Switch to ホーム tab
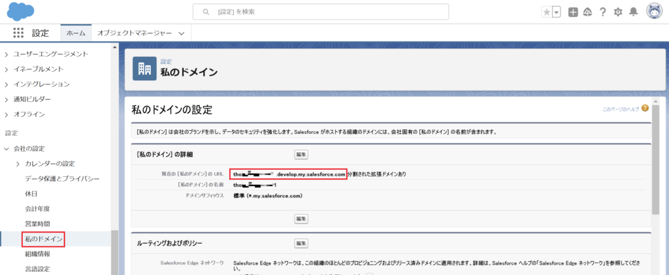Viewport: 669px width, 275px height. (76, 33)
